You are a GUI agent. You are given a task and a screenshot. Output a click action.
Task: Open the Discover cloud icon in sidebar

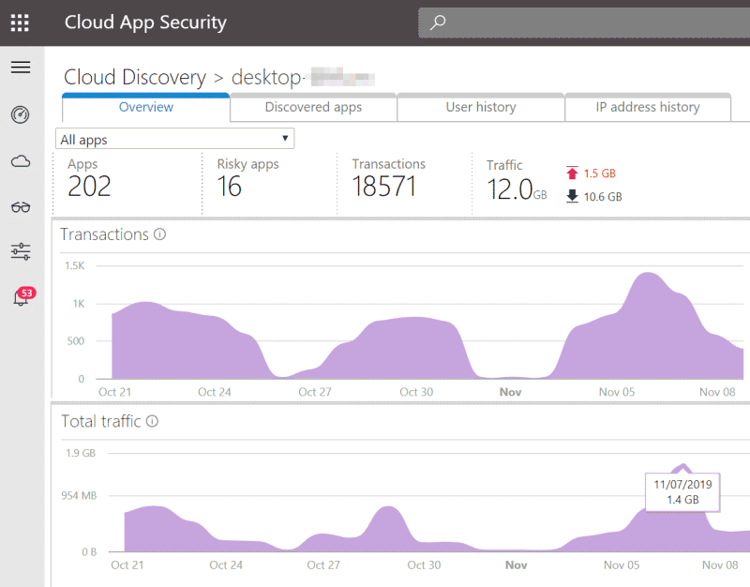tap(21, 161)
